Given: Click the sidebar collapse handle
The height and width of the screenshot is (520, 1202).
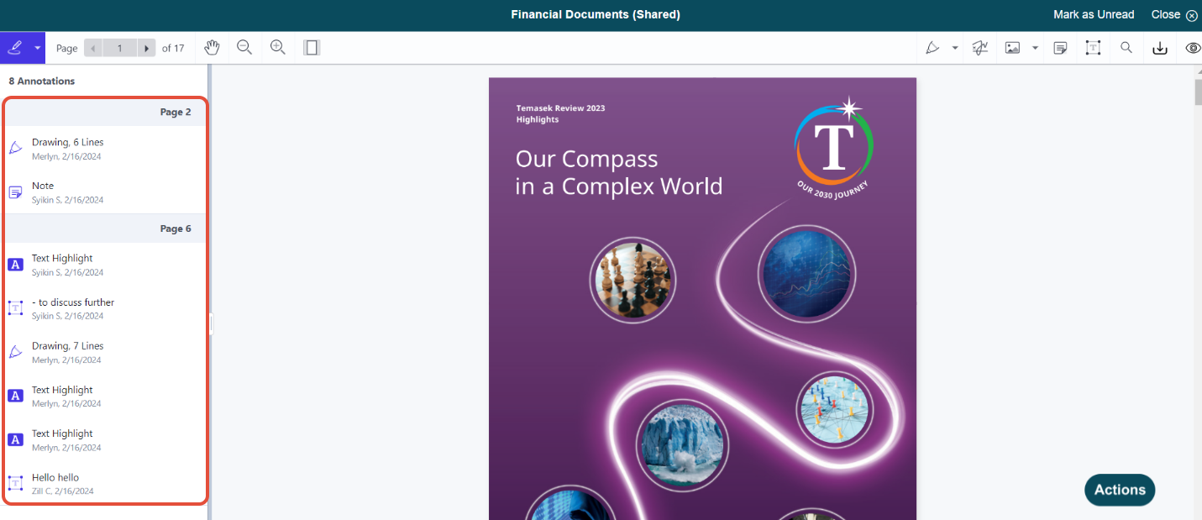Looking at the screenshot, I should click(x=211, y=324).
